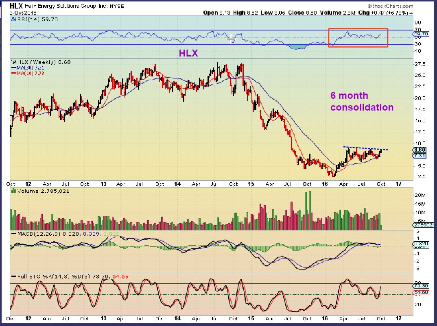Click the black line marker before MACD(12,26,9)

(x=13, y=234)
